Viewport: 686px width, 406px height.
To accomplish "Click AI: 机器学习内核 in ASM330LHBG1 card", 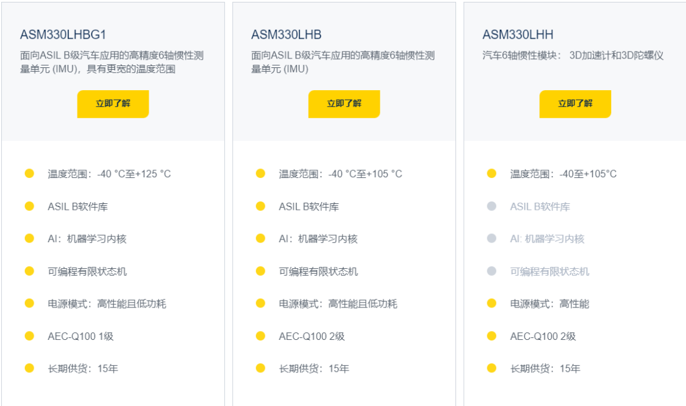I will [x=87, y=239].
